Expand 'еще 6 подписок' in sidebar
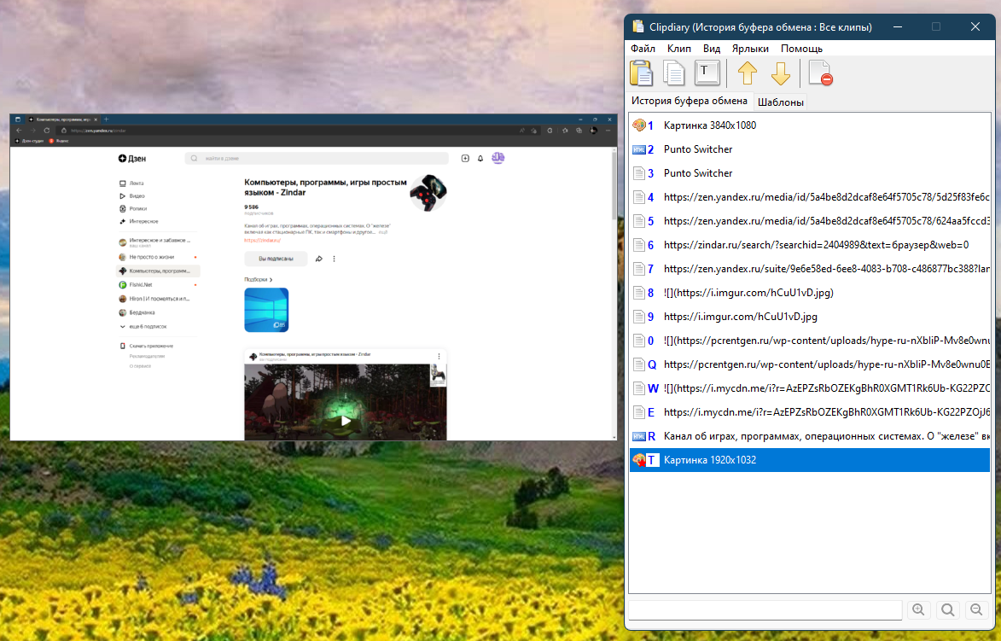Image resolution: width=1001 pixels, height=641 pixels. click(x=143, y=326)
